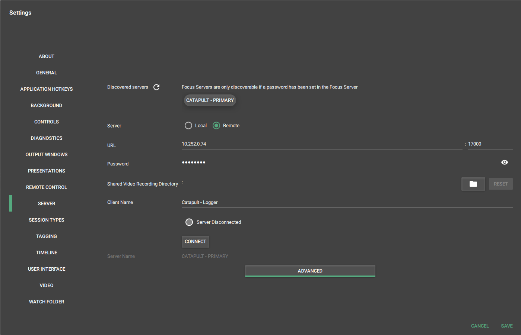Open the Video settings tab
Screen dimensions: 521x335
(x=47, y=286)
